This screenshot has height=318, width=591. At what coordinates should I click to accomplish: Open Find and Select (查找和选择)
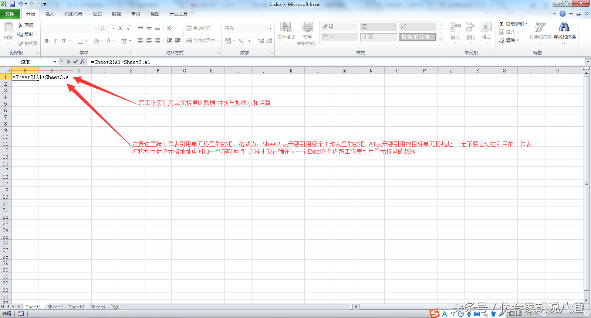tap(564, 33)
